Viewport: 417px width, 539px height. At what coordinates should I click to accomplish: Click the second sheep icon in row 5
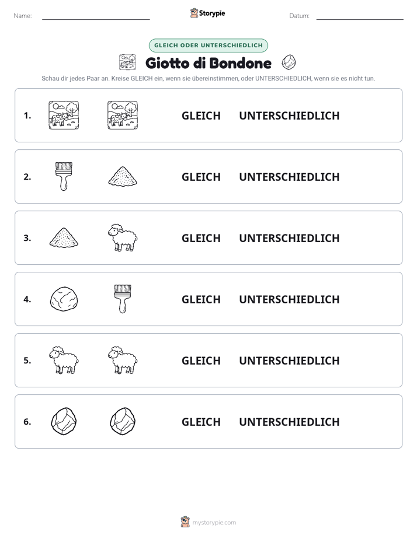pyautogui.click(x=123, y=360)
